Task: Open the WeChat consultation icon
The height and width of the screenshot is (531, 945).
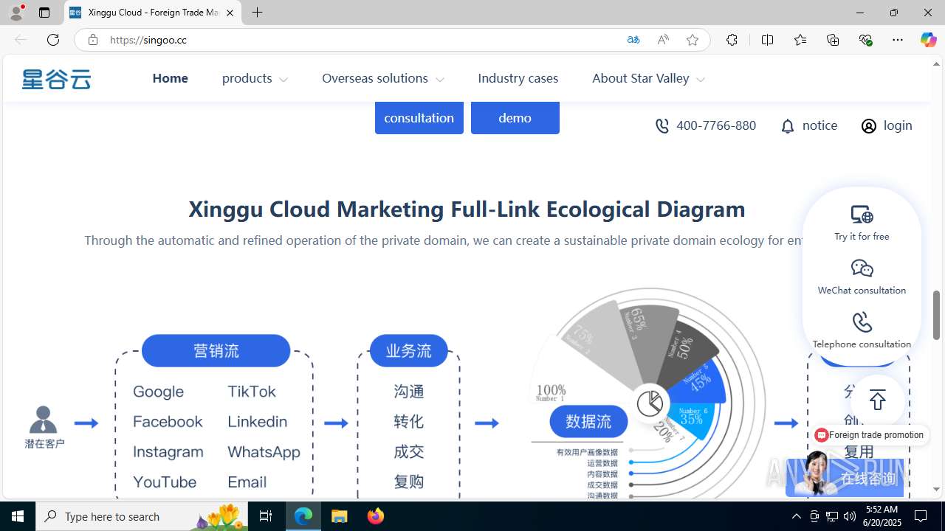Action: (862, 268)
